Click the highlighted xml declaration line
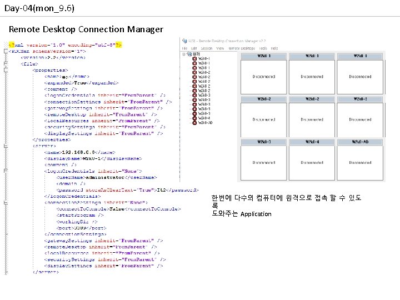 (x=65, y=45)
